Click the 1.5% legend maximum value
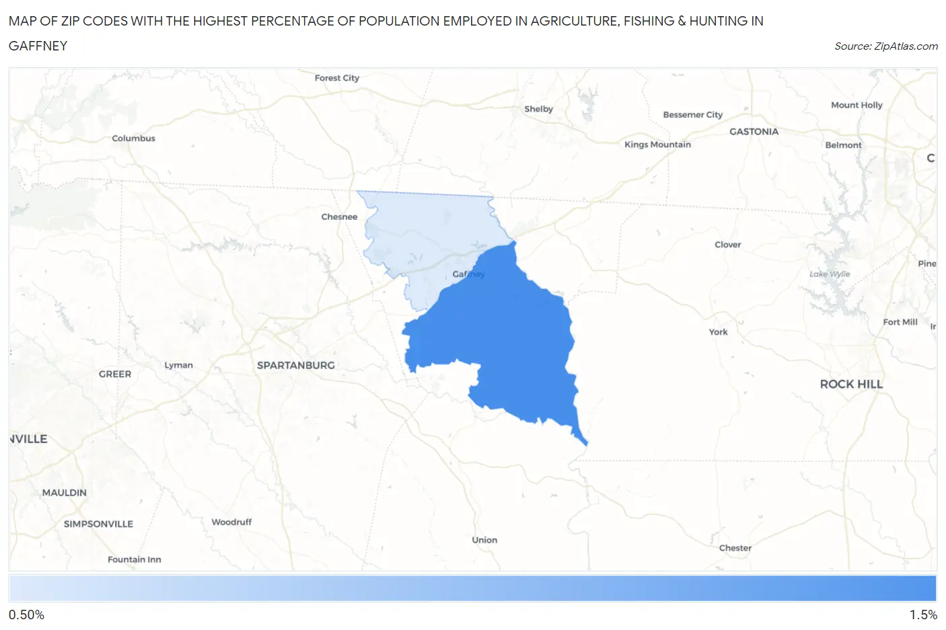946x630 pixels. click(923, 615)
